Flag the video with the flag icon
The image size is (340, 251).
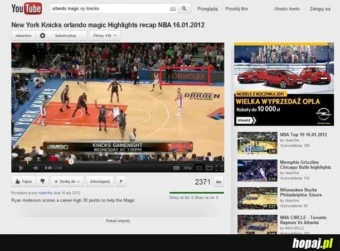tap(121, 181)
